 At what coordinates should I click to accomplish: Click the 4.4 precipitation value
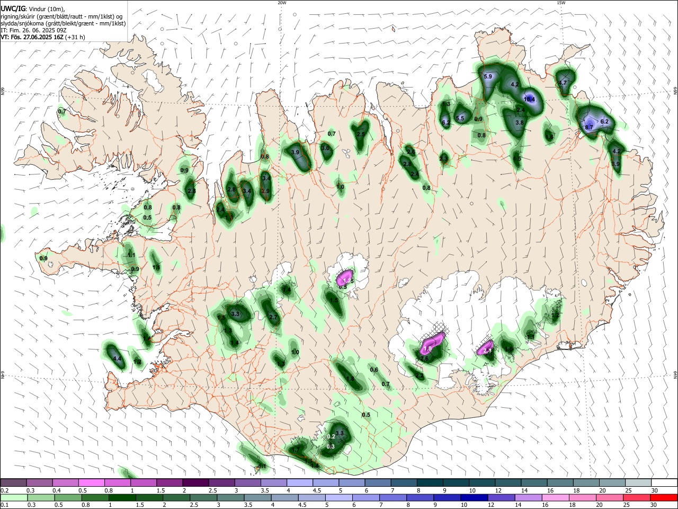[x=118, y=359]
